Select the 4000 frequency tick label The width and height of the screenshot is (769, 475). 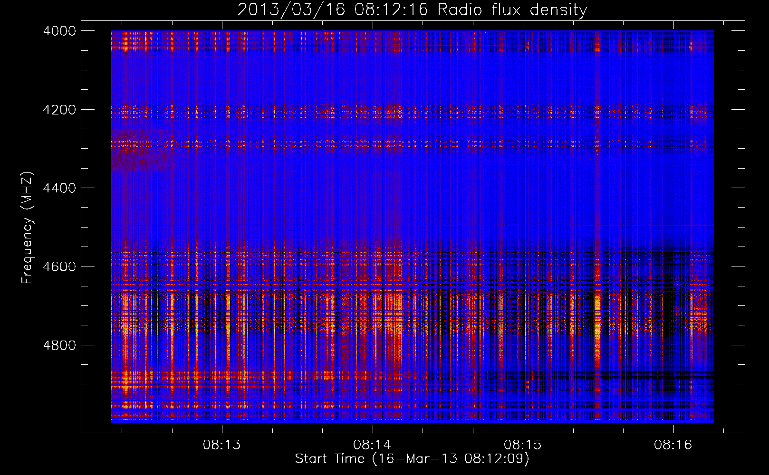[59, 31]
